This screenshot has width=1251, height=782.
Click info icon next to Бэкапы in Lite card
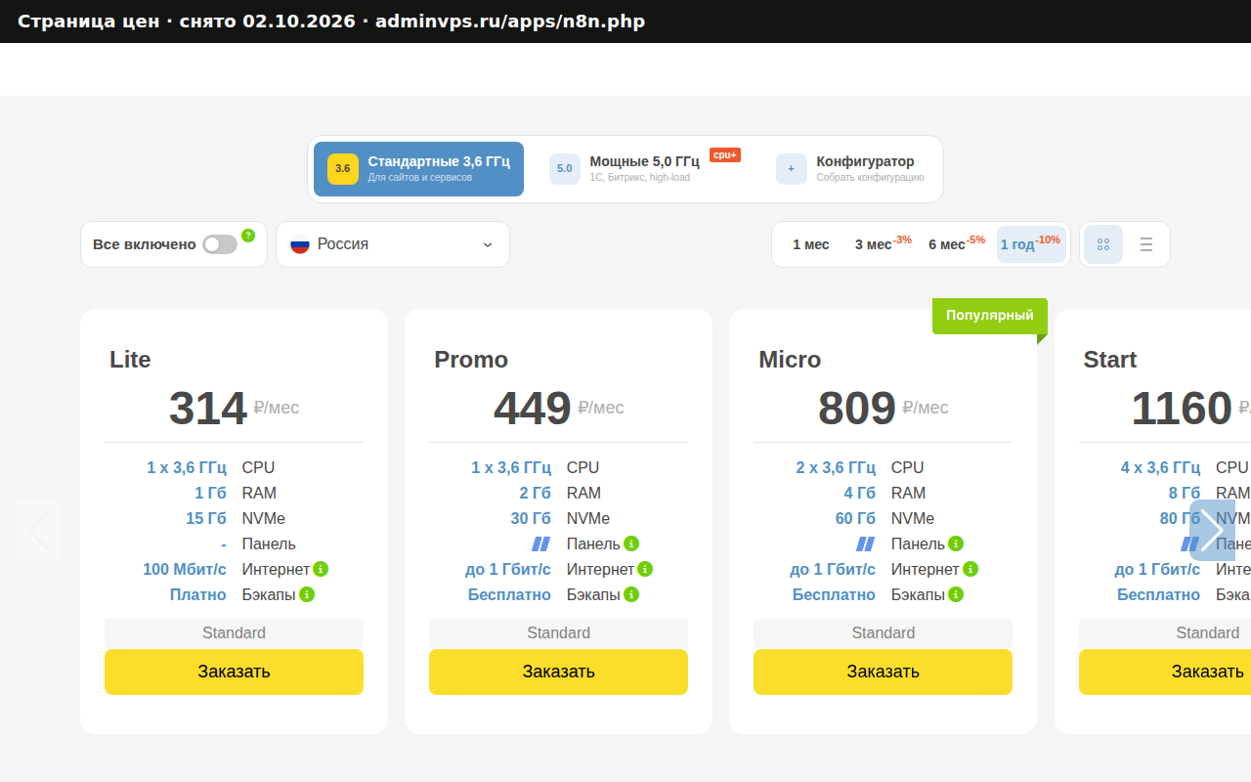[307, 594]
